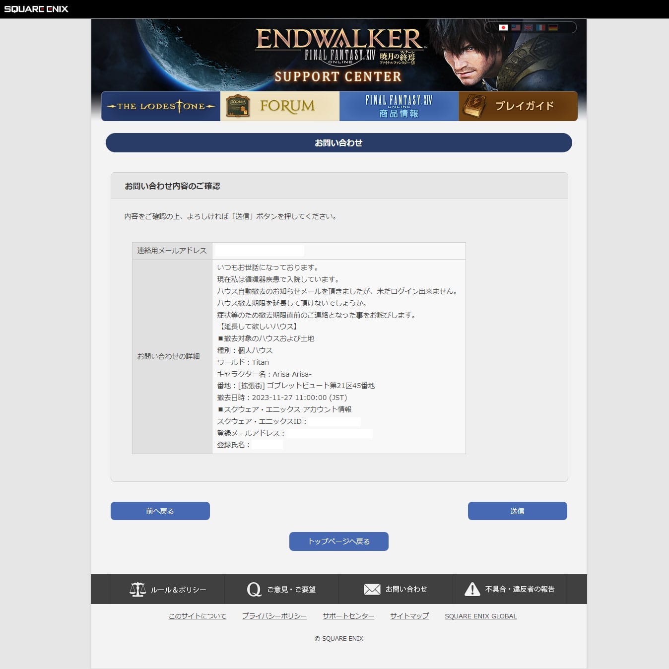The width and height of the screenshot is (669, 669).
Task: Click トップページへ戻る button
Action: coord(339,541)
